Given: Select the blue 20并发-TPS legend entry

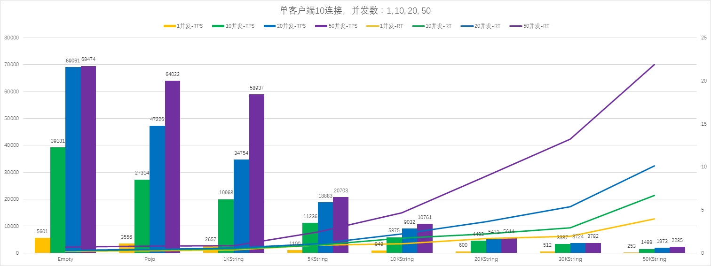Looking at the screenshot, I should click(x=285, y=26).
